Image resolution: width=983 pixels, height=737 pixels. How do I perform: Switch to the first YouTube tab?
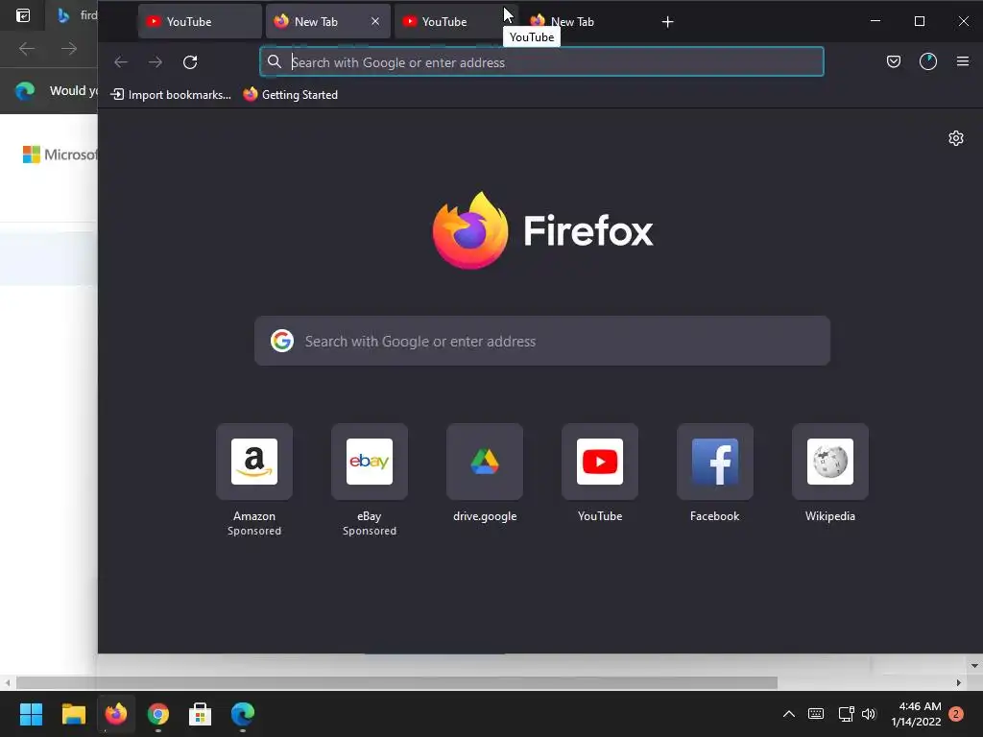(200, 21)
